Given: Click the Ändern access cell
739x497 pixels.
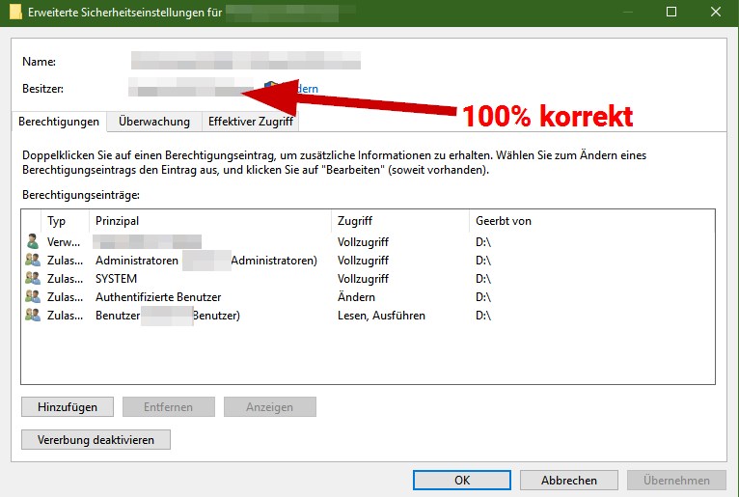Looking at the screenshot, I should click(x=356, y=297).
